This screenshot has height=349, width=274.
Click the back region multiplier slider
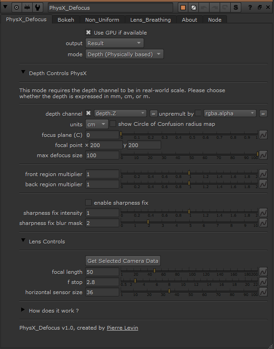[x=189, y=183]
